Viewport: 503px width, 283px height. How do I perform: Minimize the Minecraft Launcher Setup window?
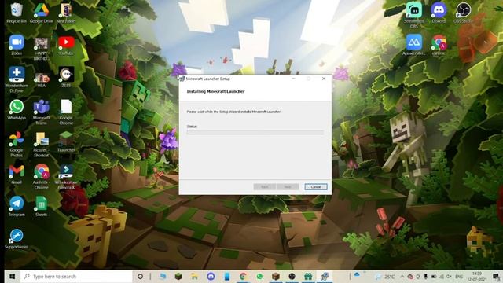293,79
